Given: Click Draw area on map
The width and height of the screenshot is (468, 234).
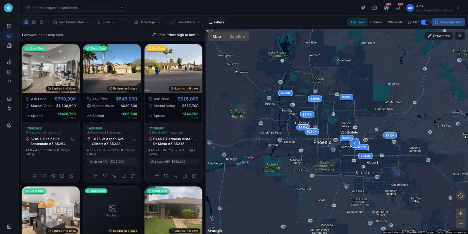Looking at the screenshot, I should click(438, 36).
